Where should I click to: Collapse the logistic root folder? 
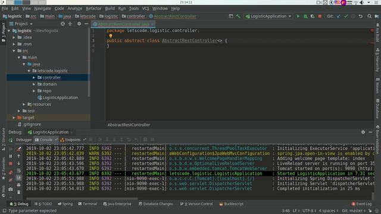point(10,31)
